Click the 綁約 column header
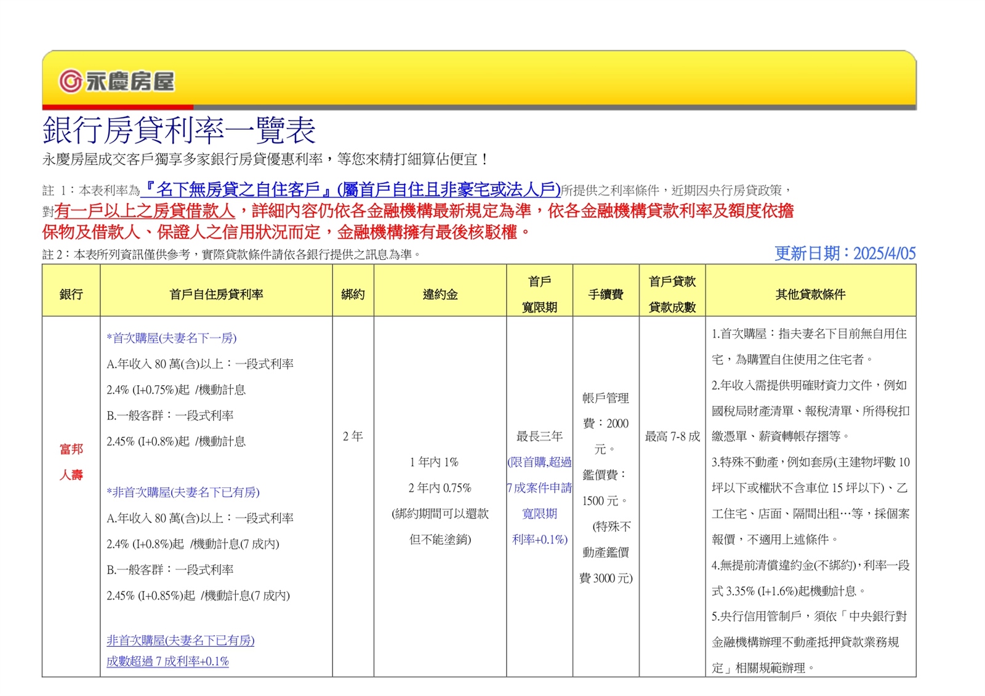Screen dimensions: 985x696 (x=353, y=294)
